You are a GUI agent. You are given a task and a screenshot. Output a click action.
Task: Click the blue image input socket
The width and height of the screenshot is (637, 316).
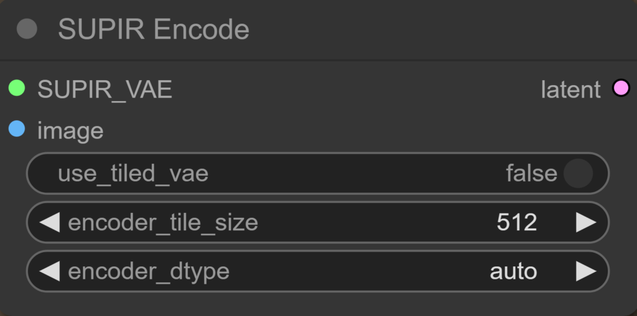click(x=17, y=130)
